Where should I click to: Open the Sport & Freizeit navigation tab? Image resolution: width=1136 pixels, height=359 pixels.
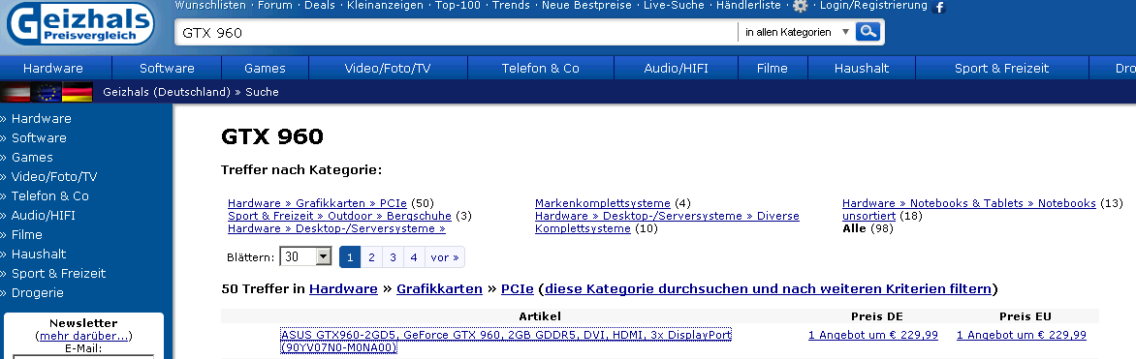1002,68
